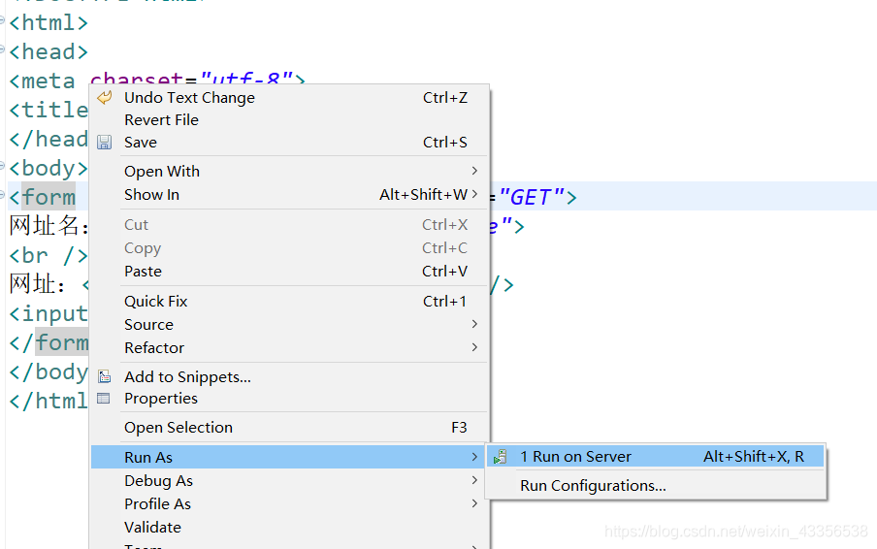
Task: Collapse the head tag fold marker
Action: coord(2,49)
